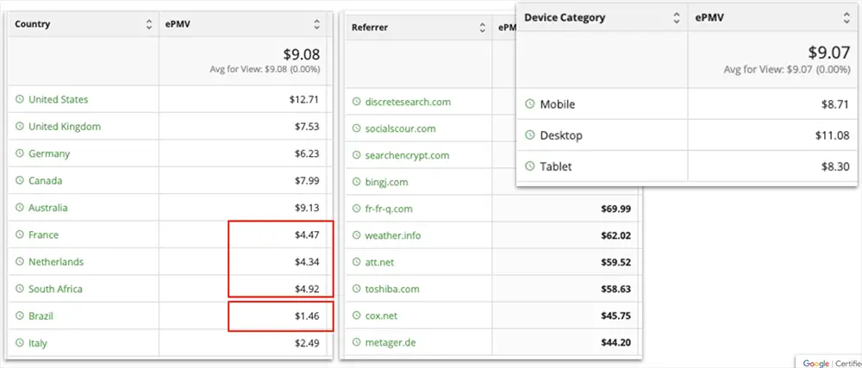Click the $9.07 device ePMV total

tap(828, 53)
